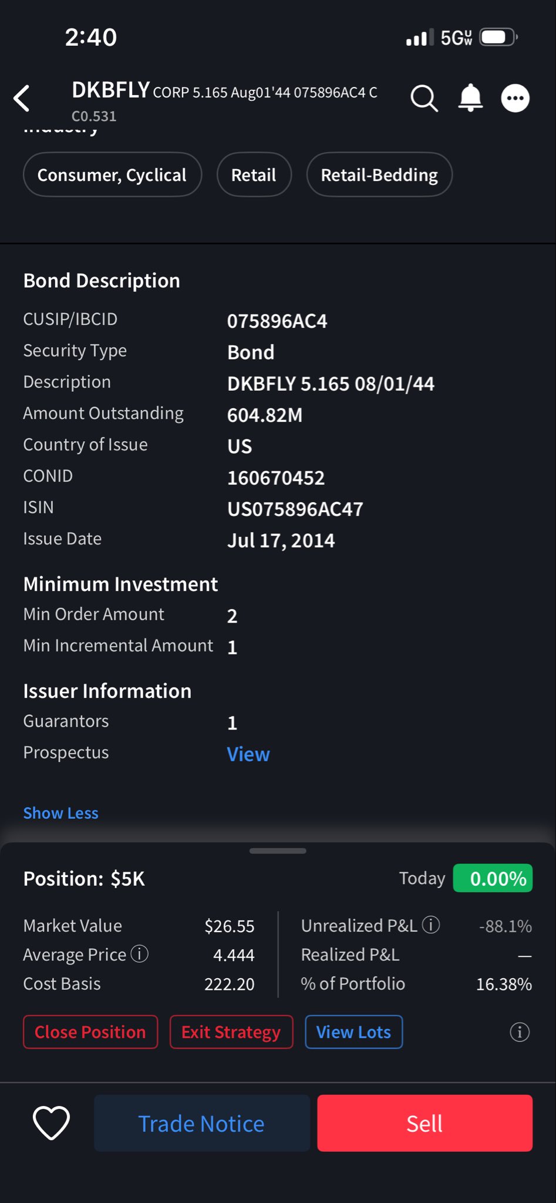
Task: Tap the Close Position button
Action: pos(90,1032)
